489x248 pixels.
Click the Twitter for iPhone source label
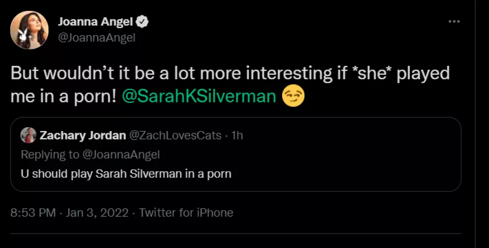coord(186,213)
